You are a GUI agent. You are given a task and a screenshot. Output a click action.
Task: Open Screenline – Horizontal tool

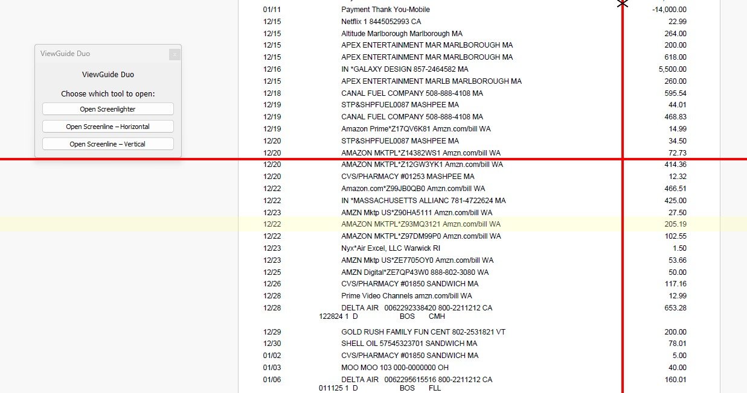click(x=107, y=127)
